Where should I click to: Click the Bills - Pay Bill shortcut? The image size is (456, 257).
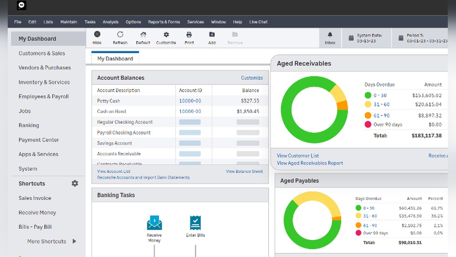(x=35, y=227)
